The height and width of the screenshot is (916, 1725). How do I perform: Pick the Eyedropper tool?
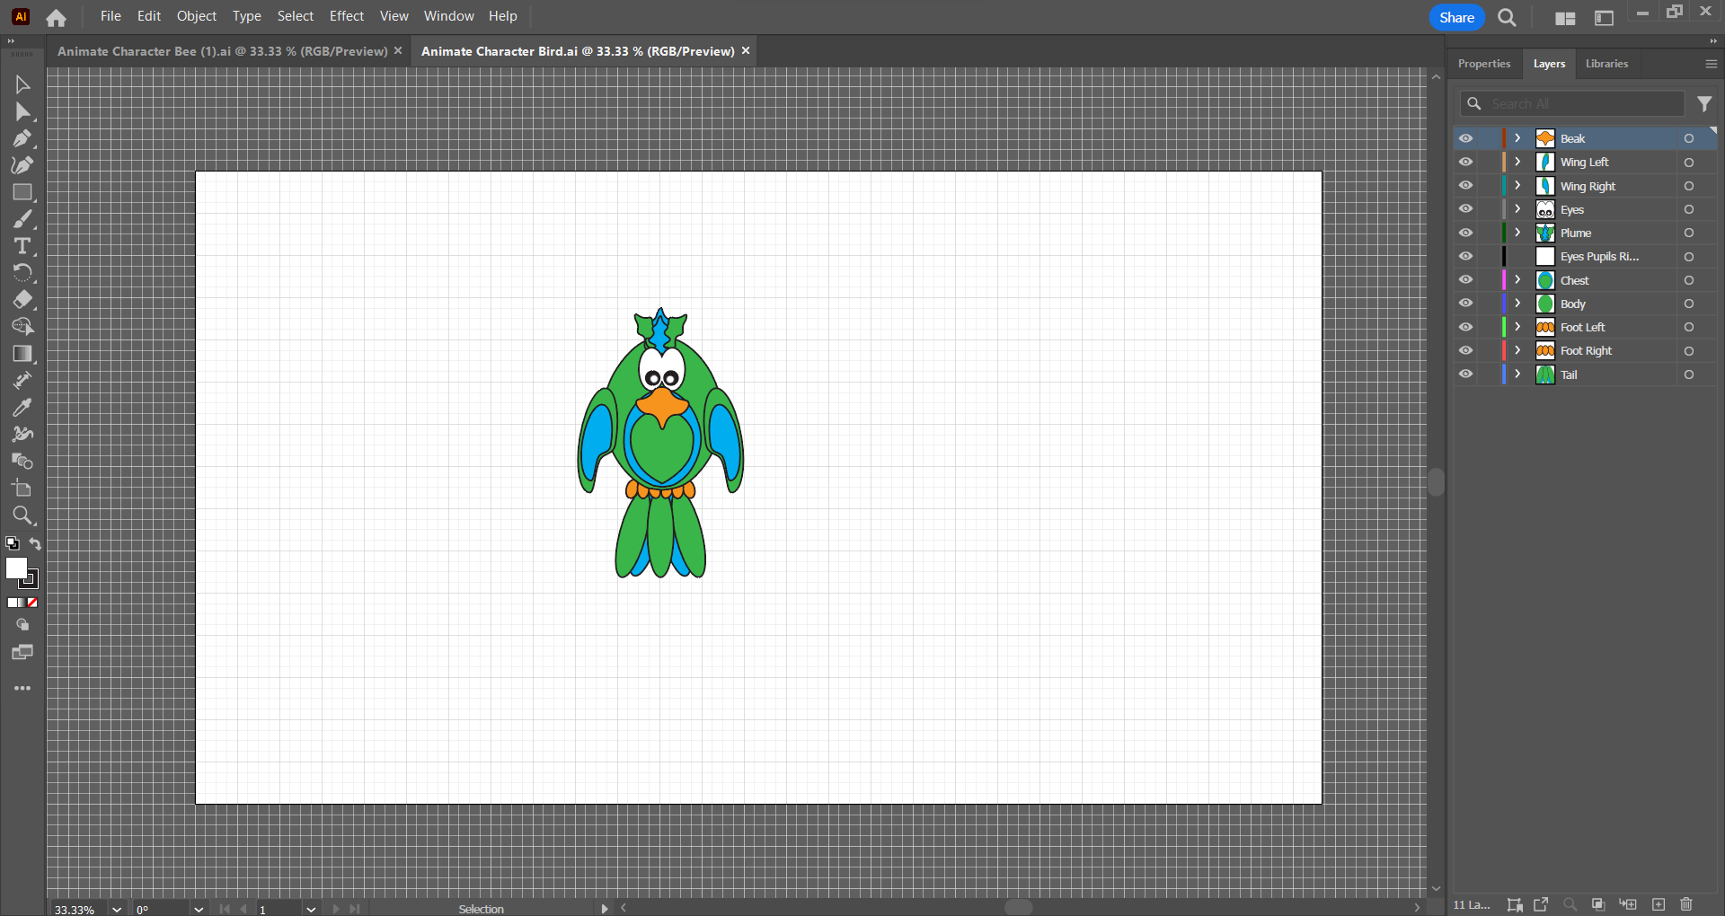(22, 408)
